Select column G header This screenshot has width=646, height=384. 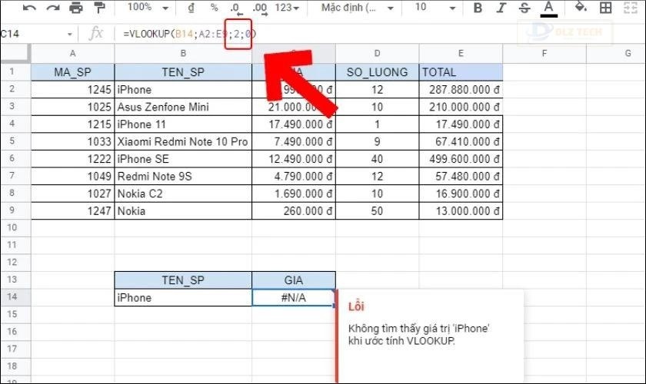pyautogui.click(x=616, y=53)
